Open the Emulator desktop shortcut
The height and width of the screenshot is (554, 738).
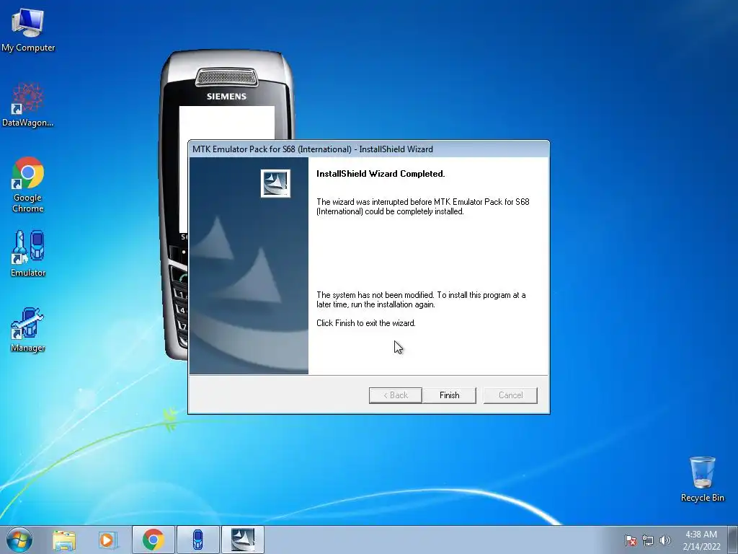tap(28, 253)
